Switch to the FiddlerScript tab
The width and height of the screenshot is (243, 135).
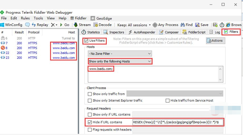click(x=194, y=32)
